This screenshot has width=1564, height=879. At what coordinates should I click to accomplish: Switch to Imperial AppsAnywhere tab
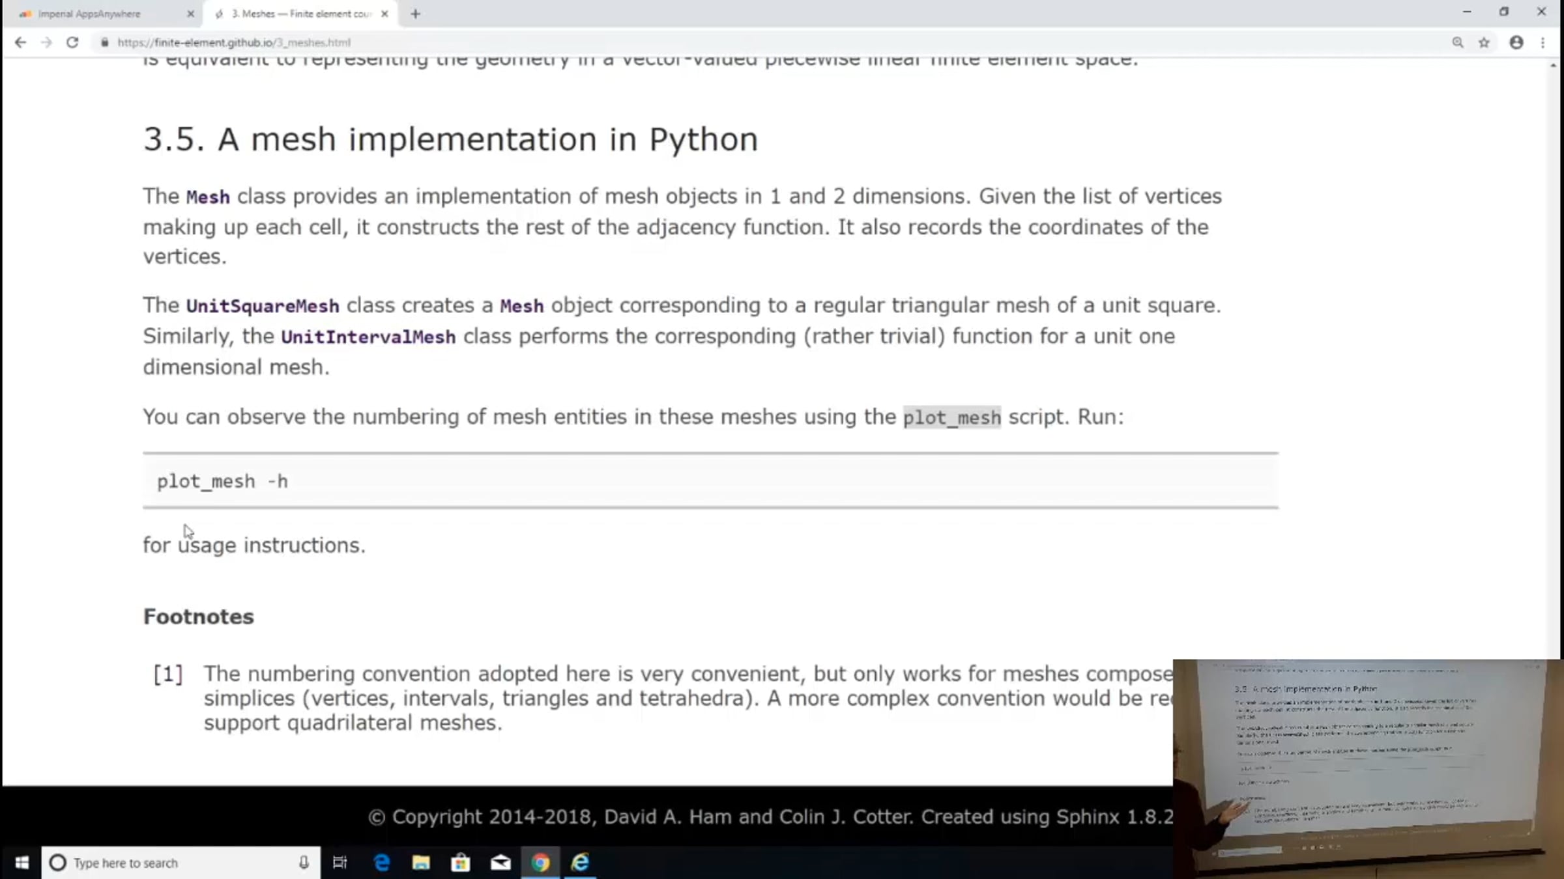click(89, 14)
